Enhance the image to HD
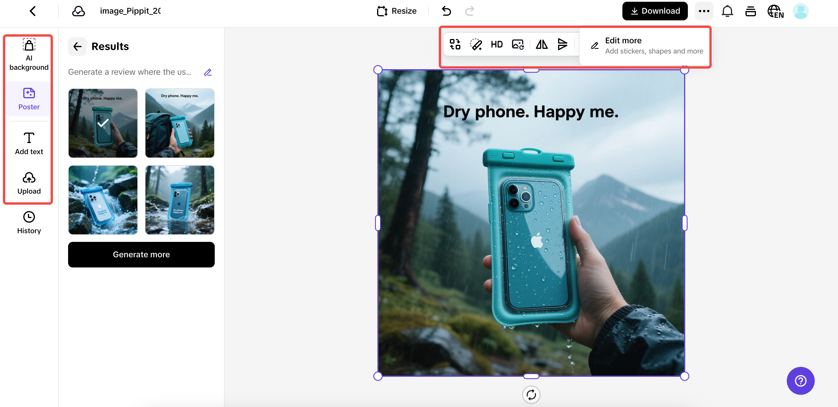838x407 pixels. [496, 44]
